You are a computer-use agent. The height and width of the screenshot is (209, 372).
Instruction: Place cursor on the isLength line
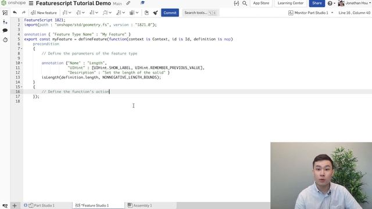[x=101, y=77]
